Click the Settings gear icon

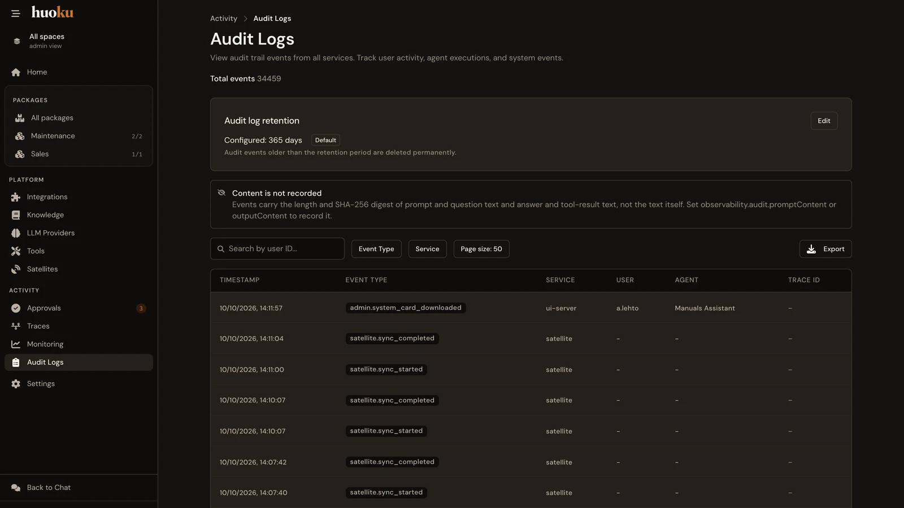click(16, 384)
